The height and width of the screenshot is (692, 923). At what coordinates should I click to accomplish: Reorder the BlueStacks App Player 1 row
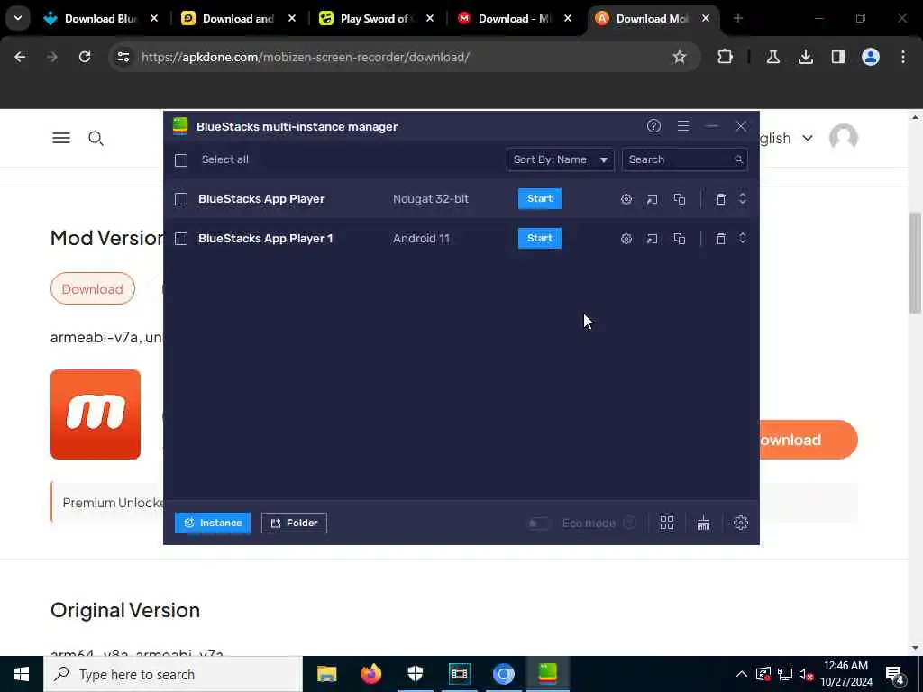point(743,238)
